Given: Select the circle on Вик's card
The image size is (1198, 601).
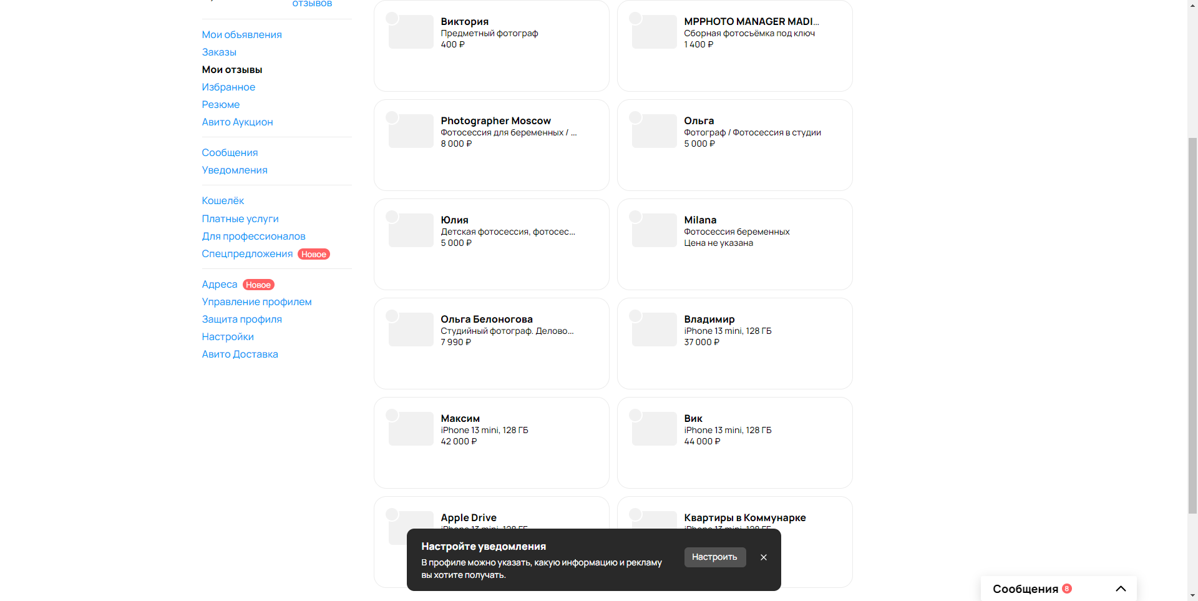Looking at the screenshot, I should coord(635,415).
